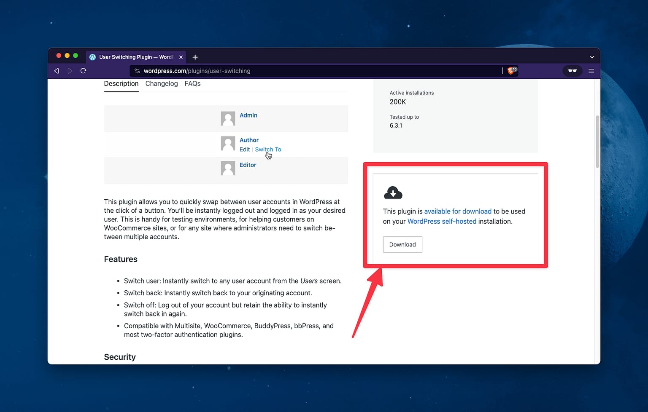The height and width of the screenshot is (412, 648).
Task: Click the browser forward arrow
Action: click(70, 71)
